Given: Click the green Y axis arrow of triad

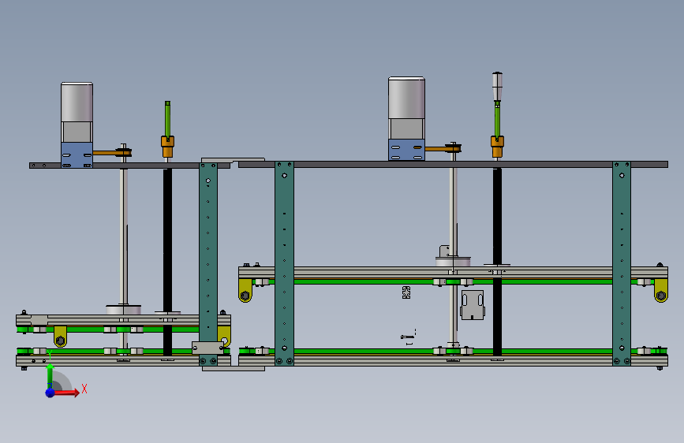Looking at the screenshot, I should pos(50,376).
